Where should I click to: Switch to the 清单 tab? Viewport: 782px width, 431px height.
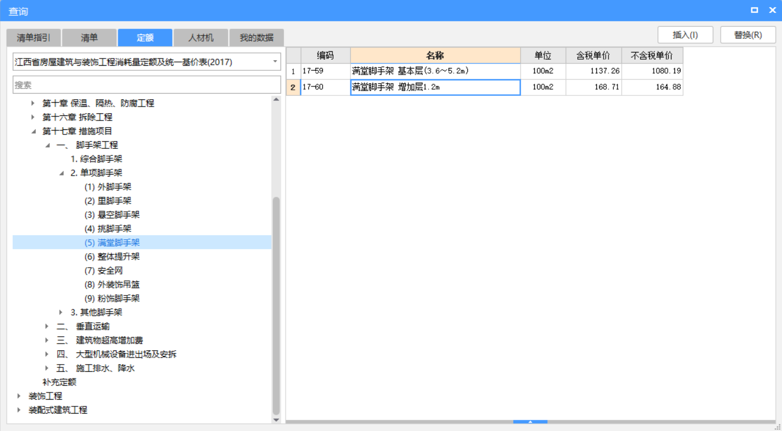pos(89,38)
